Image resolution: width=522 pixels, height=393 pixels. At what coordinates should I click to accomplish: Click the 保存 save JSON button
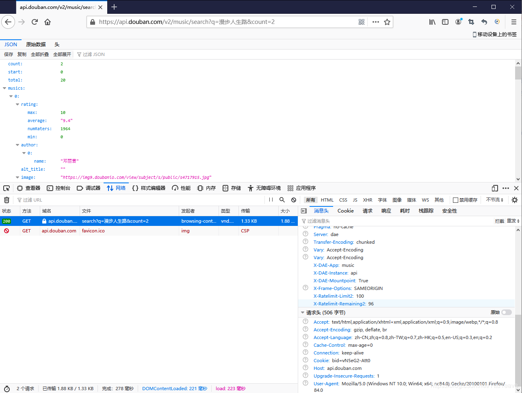9,54
